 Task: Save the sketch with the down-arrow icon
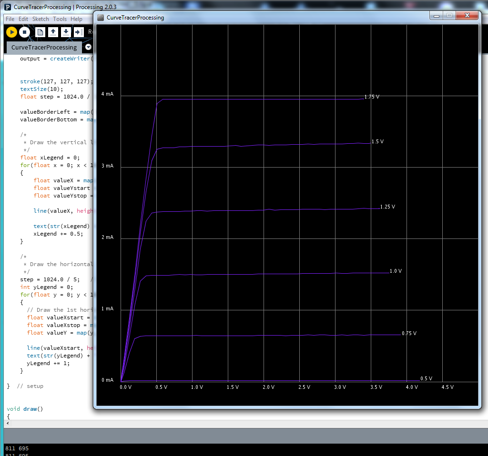pos(66,32)
